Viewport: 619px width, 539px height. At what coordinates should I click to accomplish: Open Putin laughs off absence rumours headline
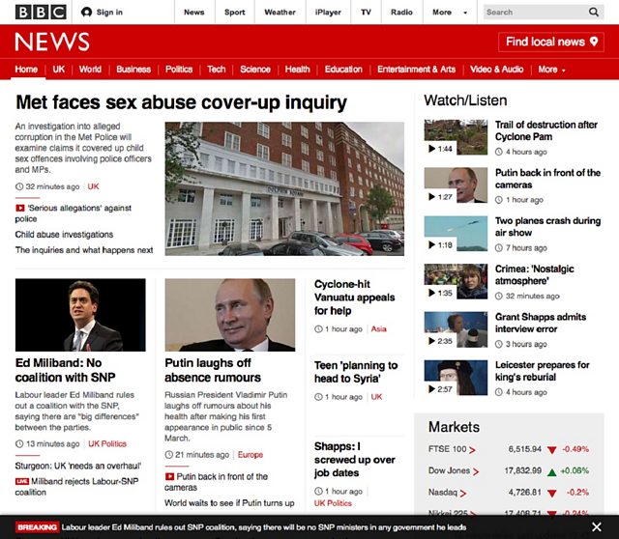(213, 370)
